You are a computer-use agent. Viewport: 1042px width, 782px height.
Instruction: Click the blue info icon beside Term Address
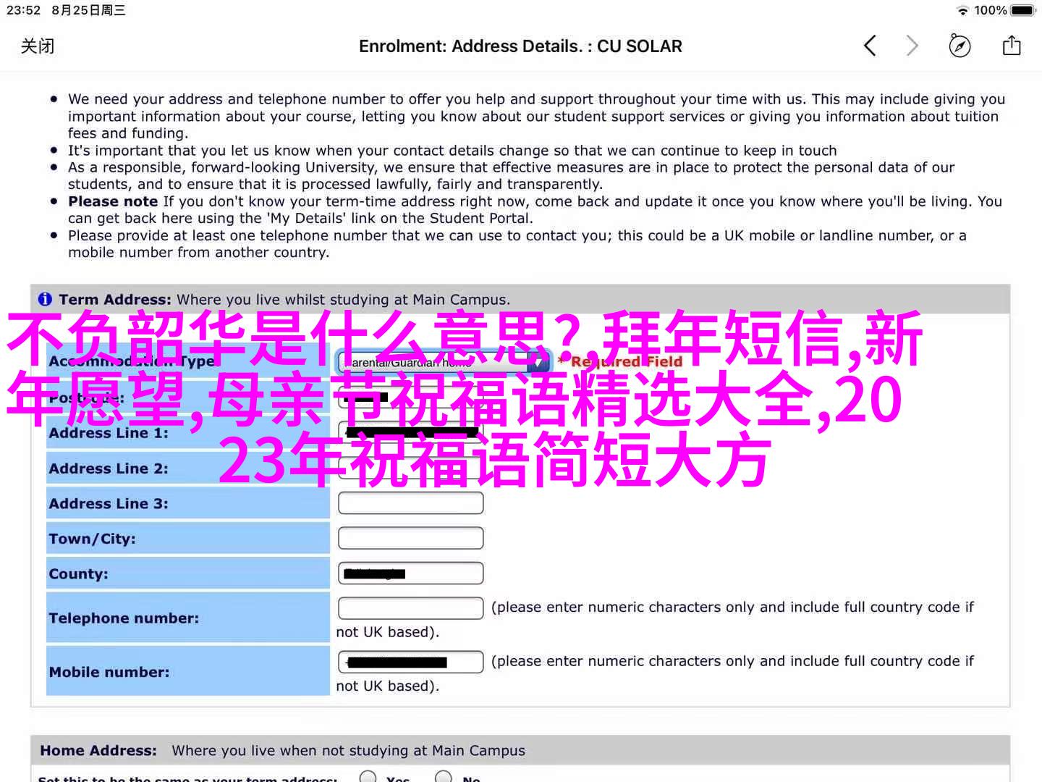(45, 299)
